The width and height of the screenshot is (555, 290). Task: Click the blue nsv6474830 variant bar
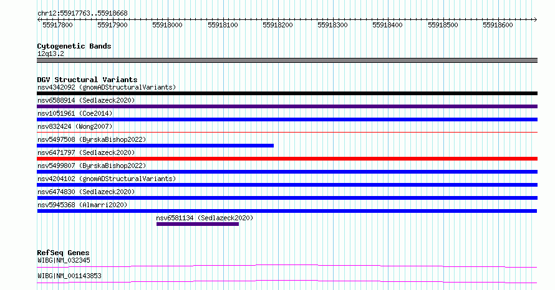pos(287,198)
